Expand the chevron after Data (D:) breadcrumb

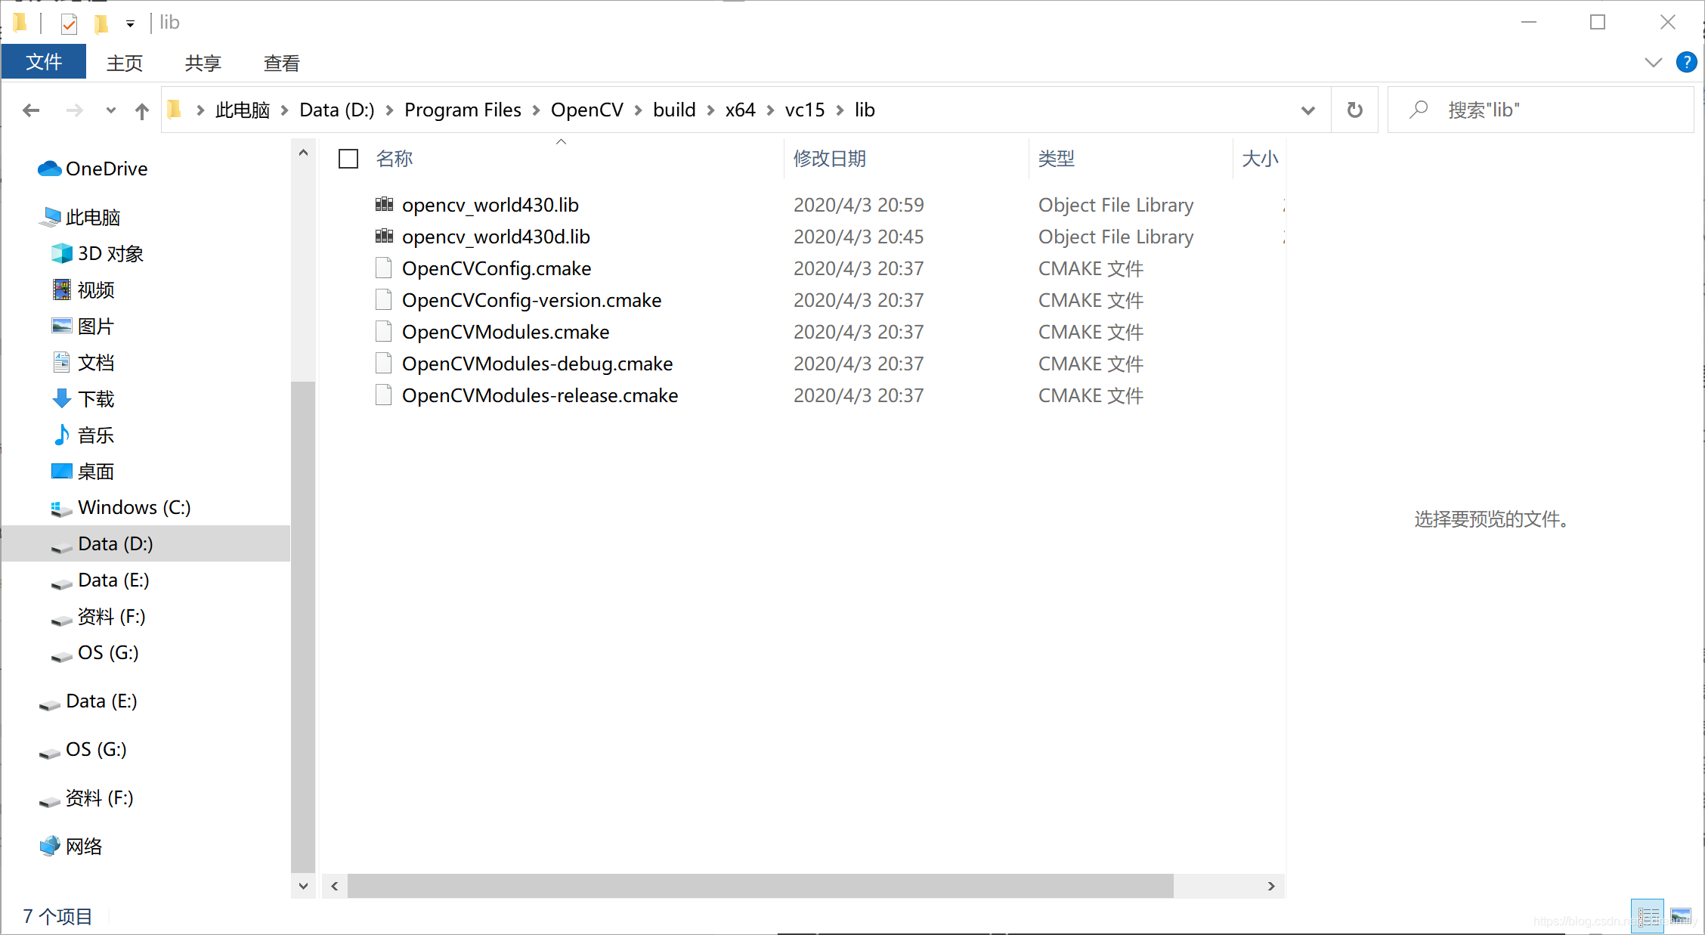(389, 110)
